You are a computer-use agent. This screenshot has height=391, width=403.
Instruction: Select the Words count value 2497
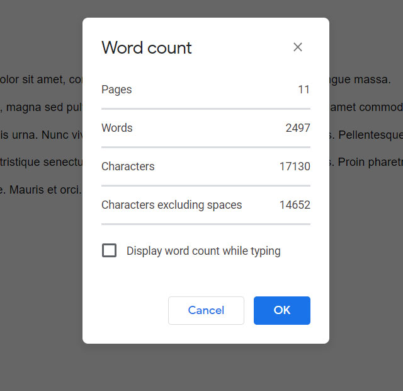[x=298, y=128]
